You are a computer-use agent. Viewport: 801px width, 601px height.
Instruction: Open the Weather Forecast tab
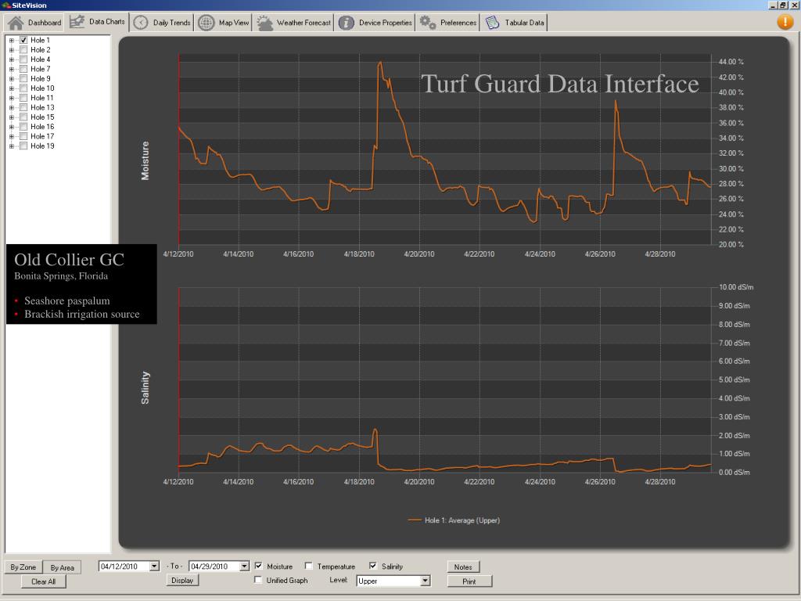(x=294, y=23)
